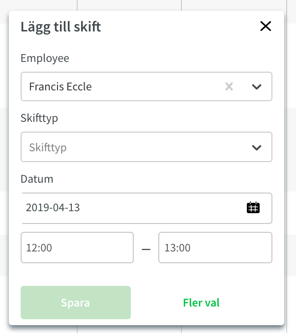
Task: Click the schedule grid above the dialog
Action: [148, 5]
